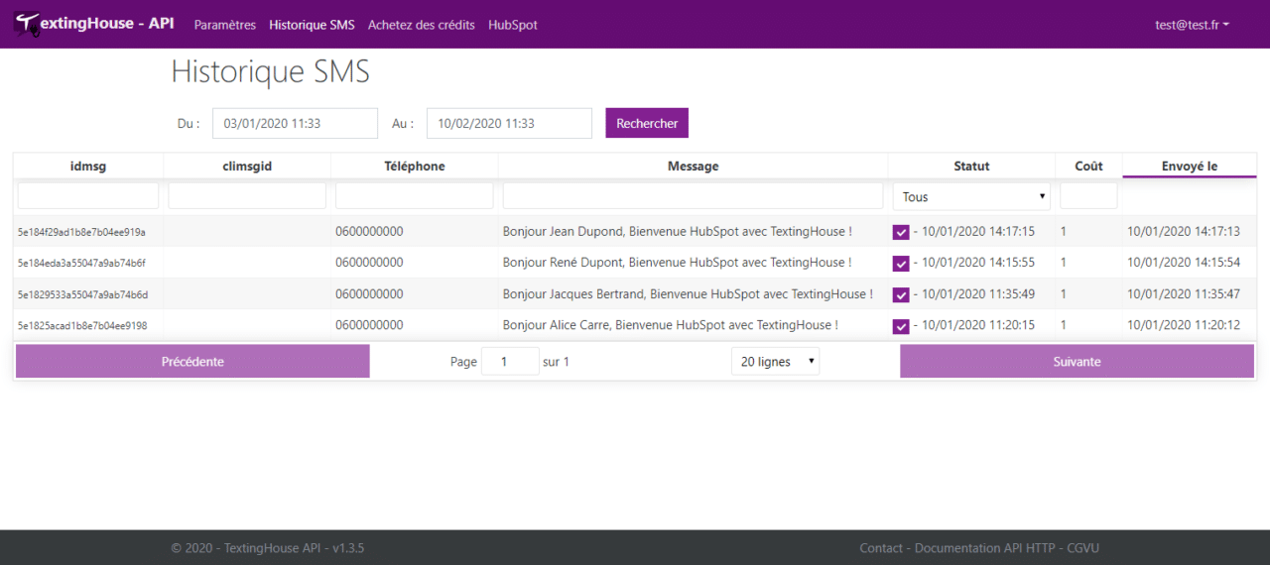Click the Message column filter field
Viewport: 1270px width, 565px height.
coord(693,196)
